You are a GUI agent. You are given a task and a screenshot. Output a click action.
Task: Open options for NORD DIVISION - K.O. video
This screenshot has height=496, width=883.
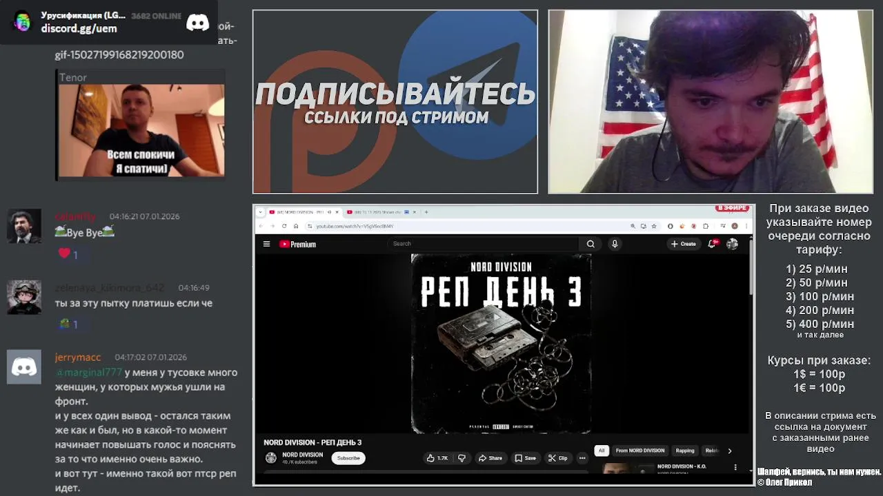[735, 468]
